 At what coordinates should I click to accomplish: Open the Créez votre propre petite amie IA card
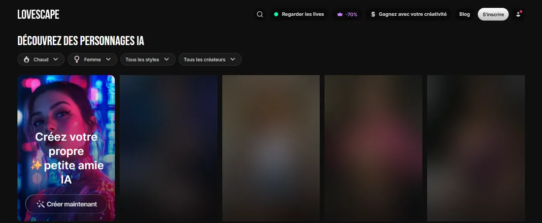(x=67, y=148)
